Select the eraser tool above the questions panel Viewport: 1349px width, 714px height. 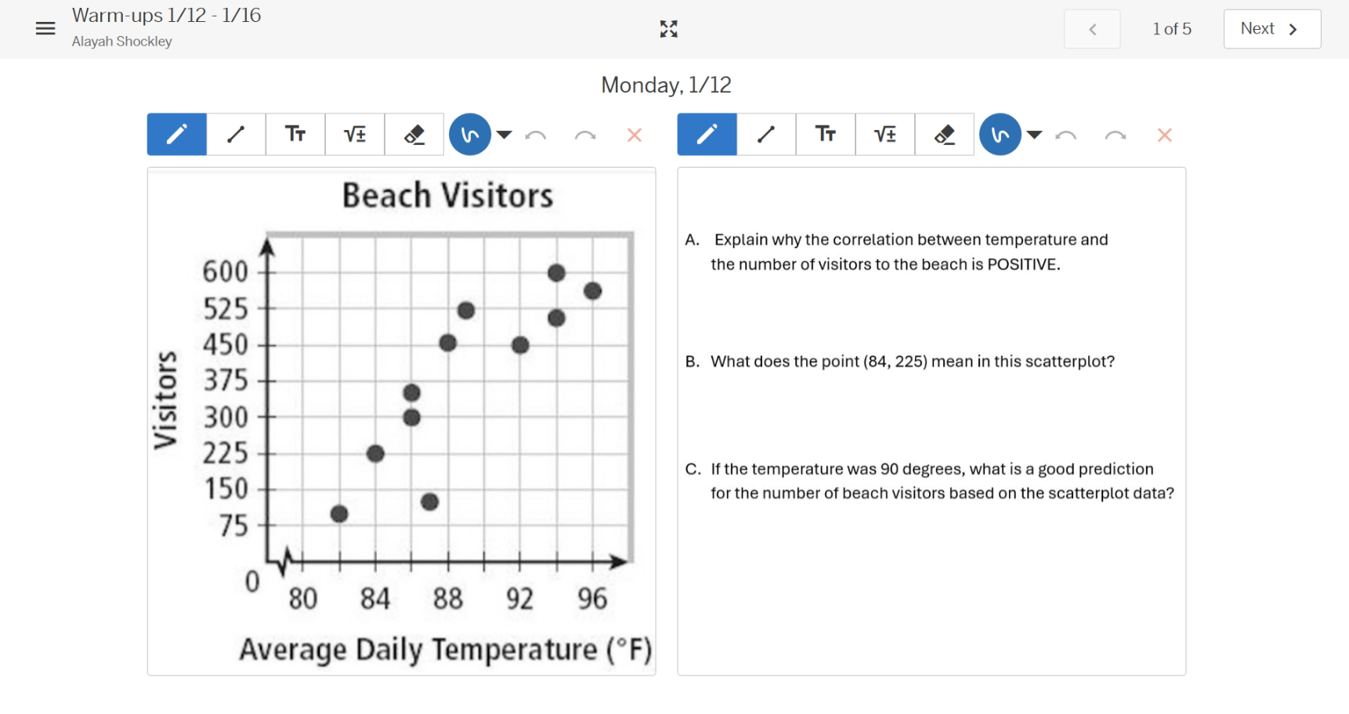coord(944,134)
